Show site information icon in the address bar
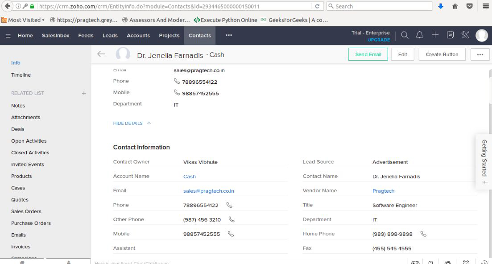Viewport: 492px width, 264px height. coord(18,6)
